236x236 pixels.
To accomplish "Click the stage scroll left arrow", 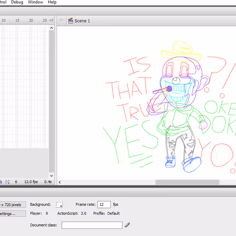I will click(59, 182).
